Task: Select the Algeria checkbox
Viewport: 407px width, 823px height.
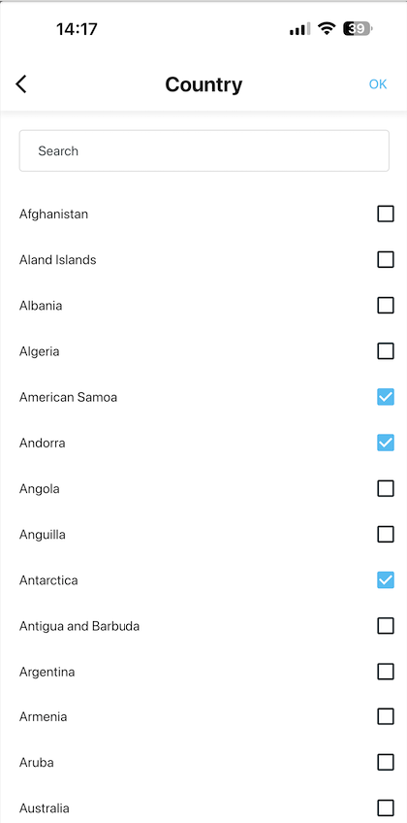Action: (x=386, y=351)
